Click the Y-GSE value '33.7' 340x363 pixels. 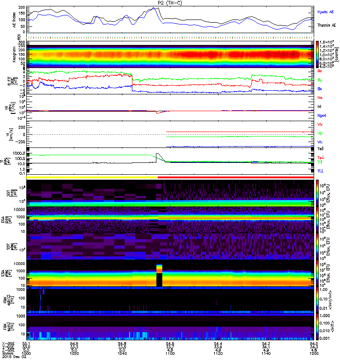pyautogui.click(x=170, y=347)
